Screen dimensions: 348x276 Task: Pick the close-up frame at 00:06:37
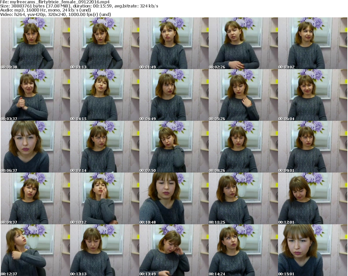click(x=35, y=147)
